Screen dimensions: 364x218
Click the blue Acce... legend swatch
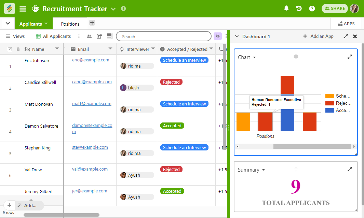pos(329,110)
